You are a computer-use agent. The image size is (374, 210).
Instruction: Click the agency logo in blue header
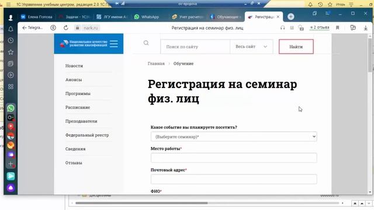click(84, 44)
